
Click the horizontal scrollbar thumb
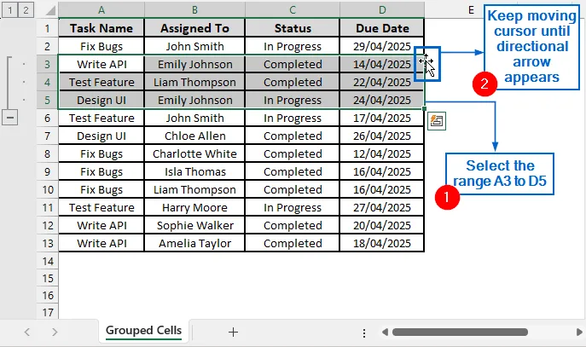(x=460, y=332)
